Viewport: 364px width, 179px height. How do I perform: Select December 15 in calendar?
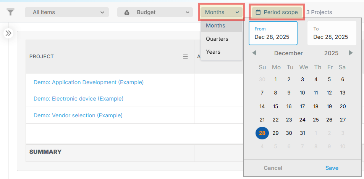pyautogui.click(x=275, y=107)
